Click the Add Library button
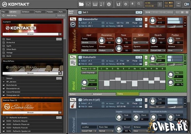This screenshot has height=134, width=191. point(29,15)
